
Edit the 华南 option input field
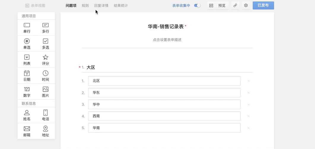point(164,128)
